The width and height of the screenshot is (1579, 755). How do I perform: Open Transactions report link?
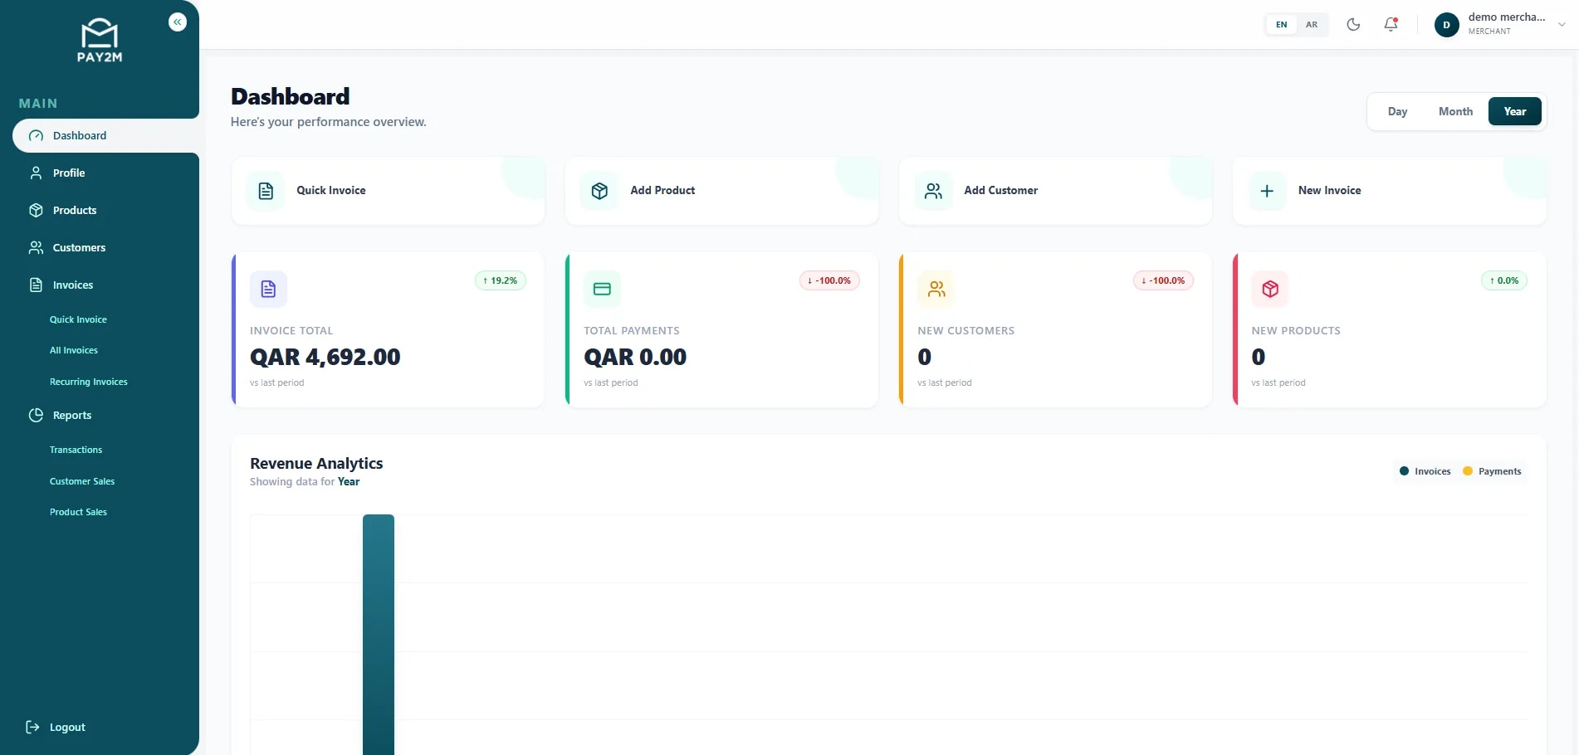click(76, 450)
